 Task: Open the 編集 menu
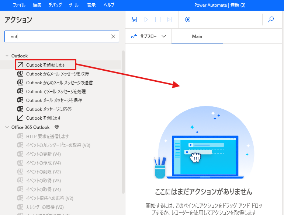[37, 5]
